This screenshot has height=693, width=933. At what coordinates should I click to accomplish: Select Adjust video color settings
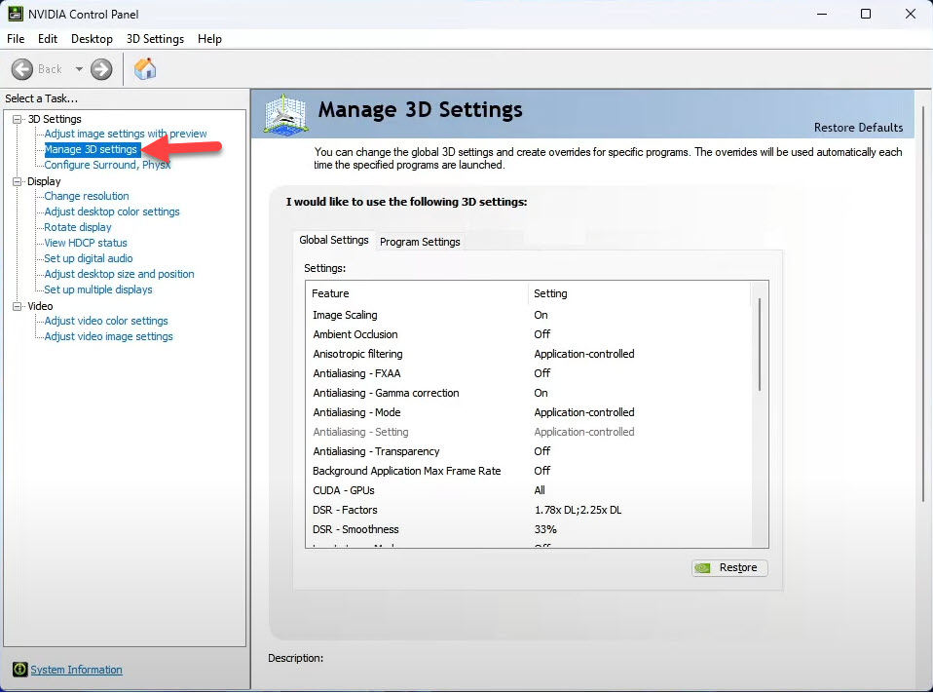[106, 321]
